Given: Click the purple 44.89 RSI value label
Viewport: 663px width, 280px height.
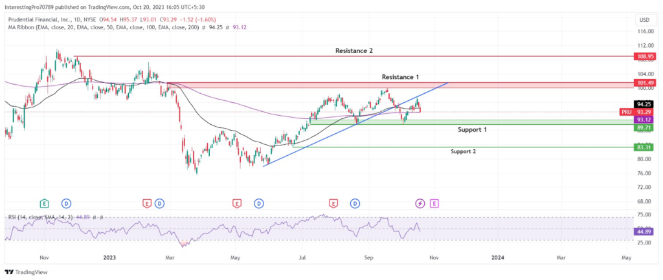Looking at the screenshot, I should click(643, 232).
